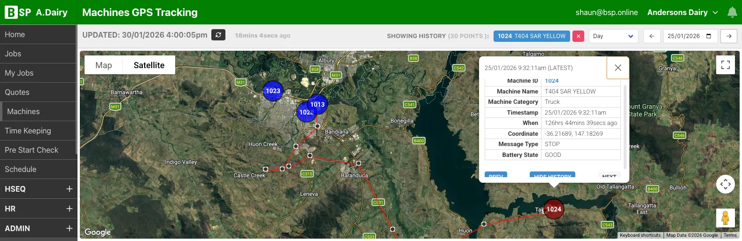Open Andersons Dairy account dropdown
Screen dimensions: 742x241
click(682, 12)
